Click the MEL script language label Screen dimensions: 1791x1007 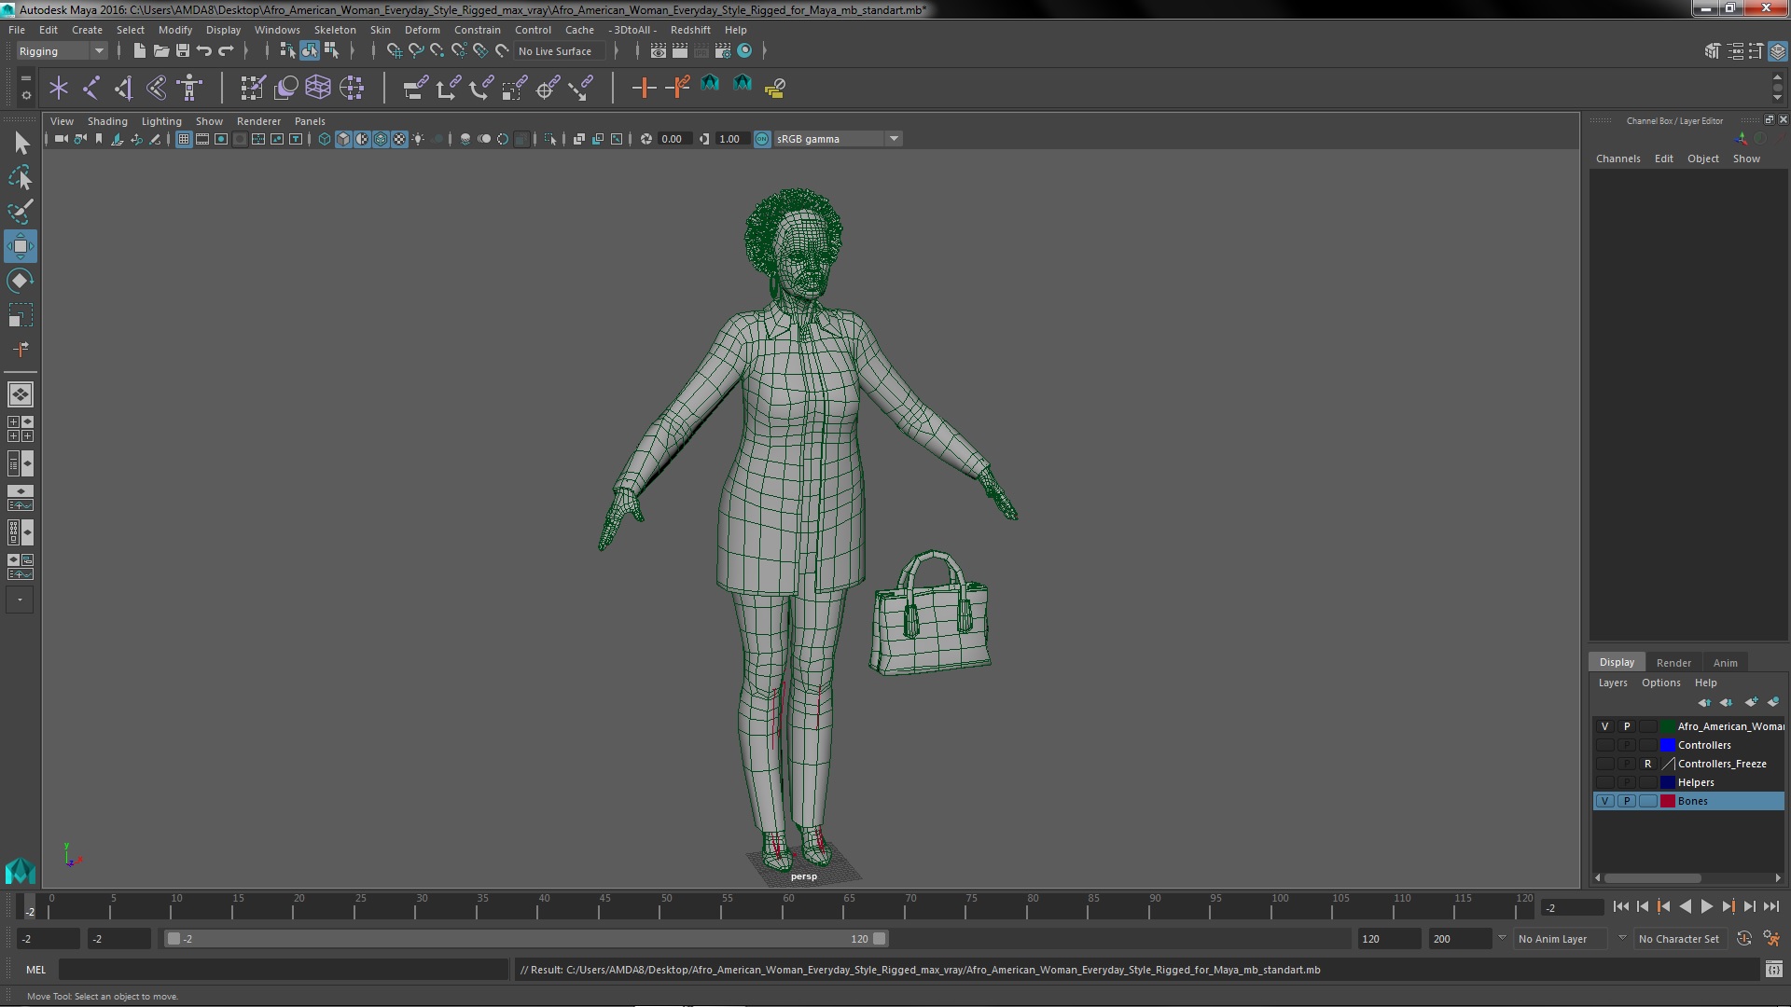(x=35, y=970)
